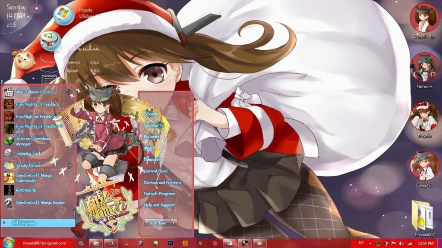Launch Firefox from the taskbar
The width and height of the screenshot is (442, 248).
[110, 243]
